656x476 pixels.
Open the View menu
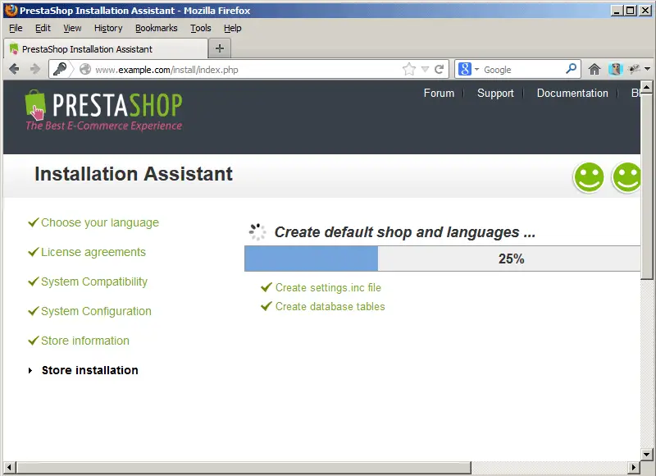point(72,28)
